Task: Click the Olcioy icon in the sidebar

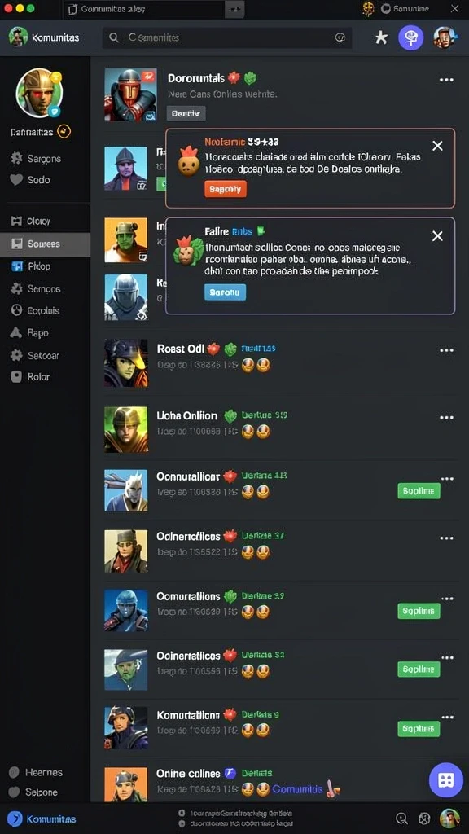Action: [16, 221]
